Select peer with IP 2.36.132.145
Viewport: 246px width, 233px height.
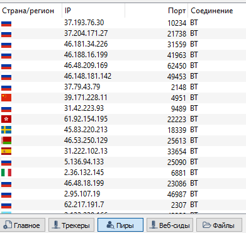123,173
